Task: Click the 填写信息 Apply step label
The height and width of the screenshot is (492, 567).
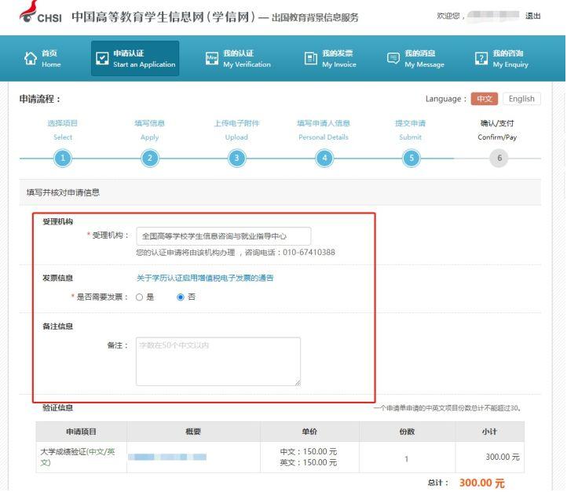Action: [149, 129]
